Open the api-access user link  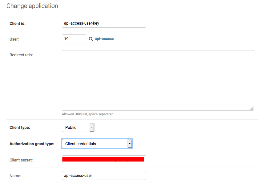(x=104, y=39)
